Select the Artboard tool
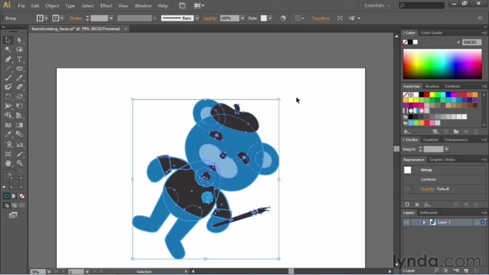The height and width of the screenshot is (275, 489). [x=8, y=154]
